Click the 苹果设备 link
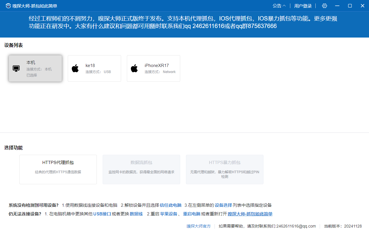 [x=169, y=214]
